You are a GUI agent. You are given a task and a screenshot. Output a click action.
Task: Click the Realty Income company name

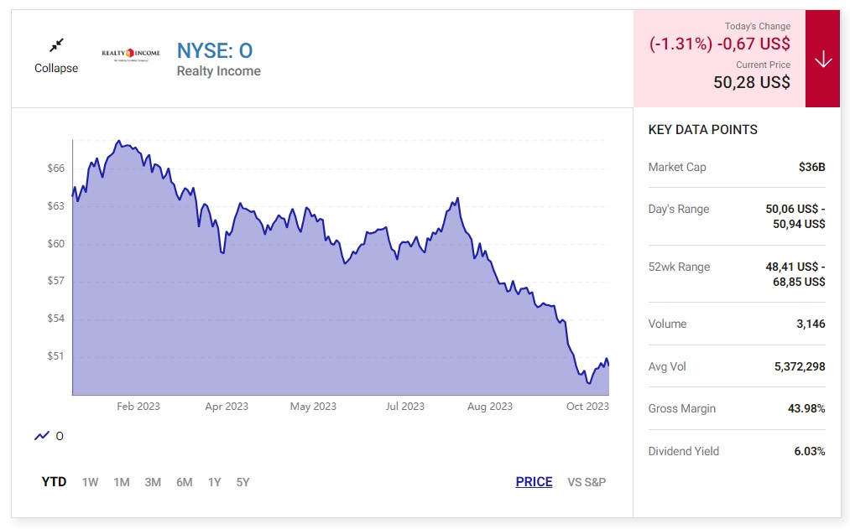pos(218,71)
